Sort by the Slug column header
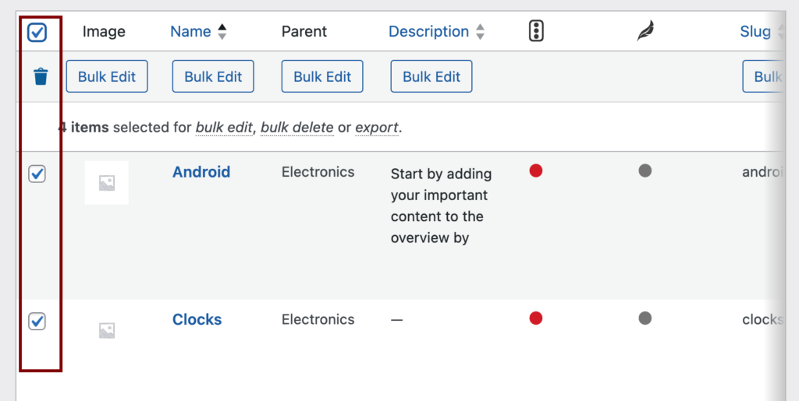 point(755,31)
